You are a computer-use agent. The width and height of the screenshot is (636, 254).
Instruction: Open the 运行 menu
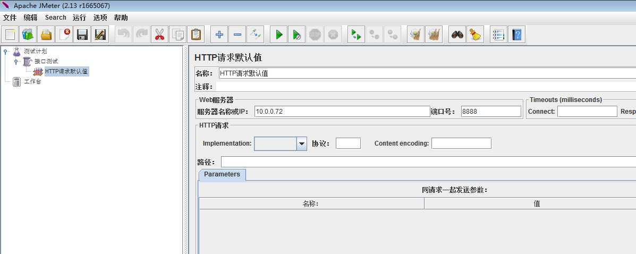(x=80, y=18)
